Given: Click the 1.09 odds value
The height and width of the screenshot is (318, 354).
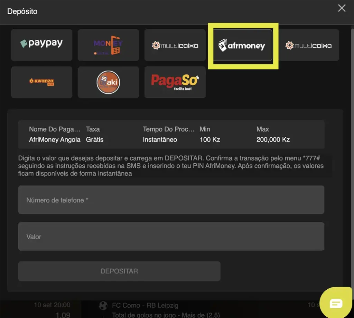Looking at the screenshot, I should [x=63, y=315].
